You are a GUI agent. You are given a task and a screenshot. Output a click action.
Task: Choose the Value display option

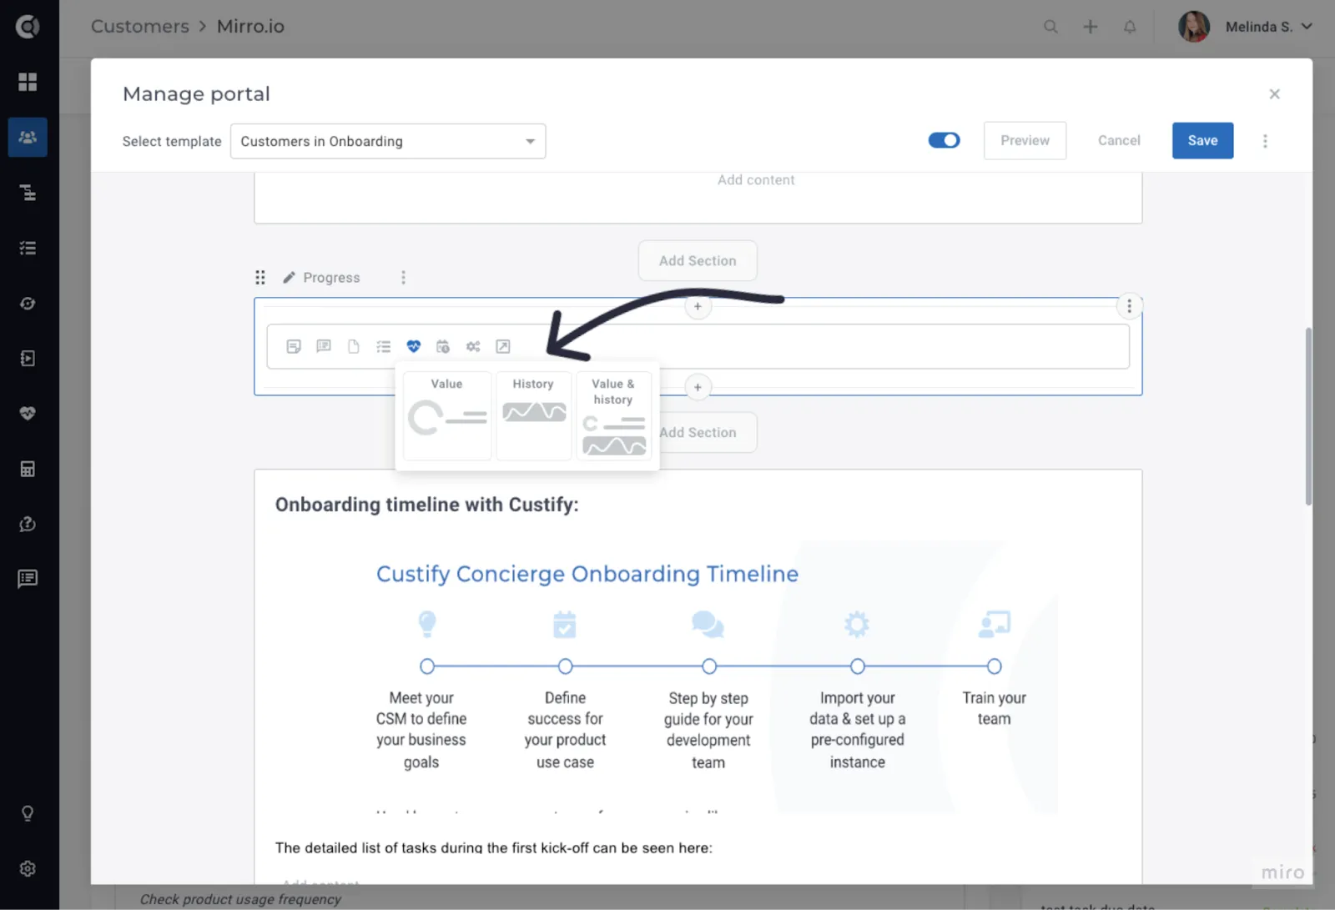(447, 415)
